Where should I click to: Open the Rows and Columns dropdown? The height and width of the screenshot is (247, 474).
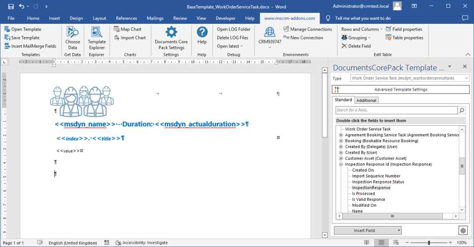362,29
